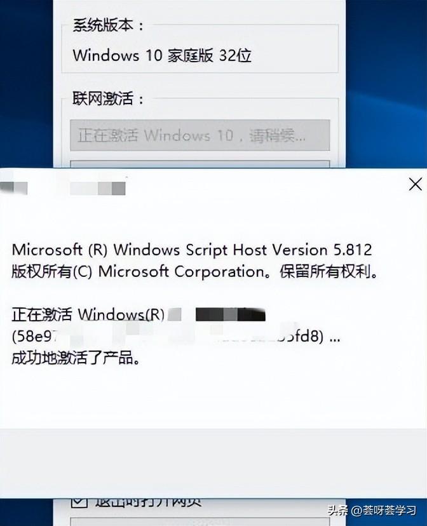The height and width of the screenshot is (526, 427).
Task: Click the 版权所有 Microsoft Corporation copyright line
Action: [194, 272]
